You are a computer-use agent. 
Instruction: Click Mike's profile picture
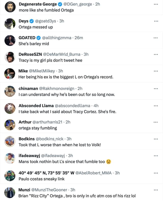pos(10,74)
